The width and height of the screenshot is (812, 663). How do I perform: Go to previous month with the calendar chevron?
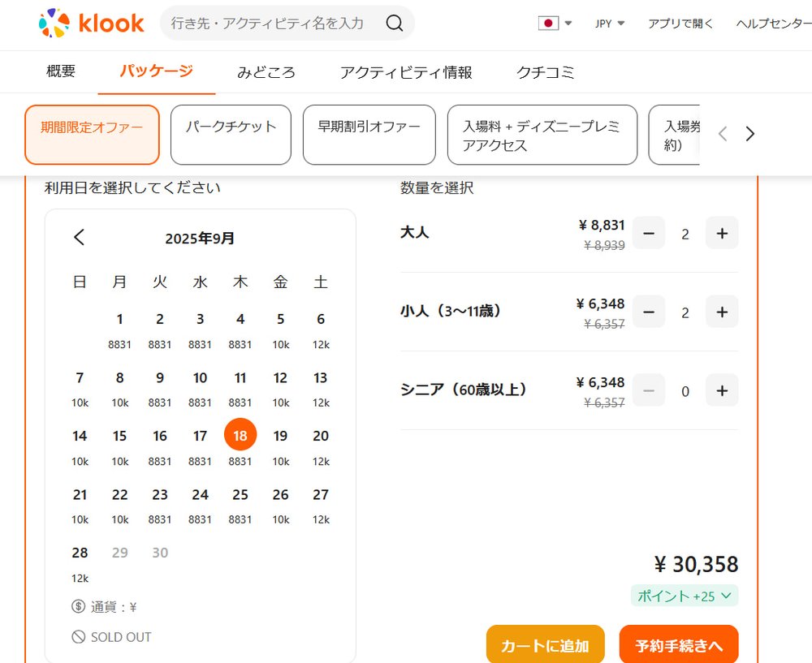click(x=79, y=237)
